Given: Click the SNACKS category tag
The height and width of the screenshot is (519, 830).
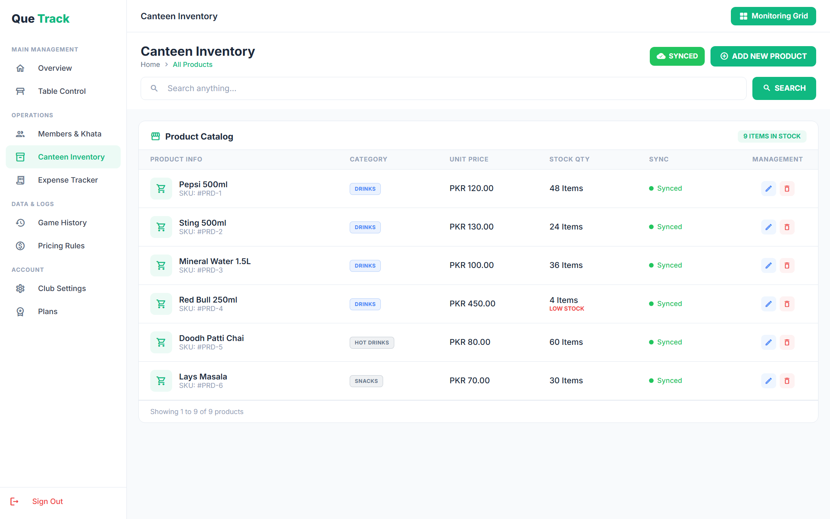Looking at the screenshot, I should click(366, 381).
